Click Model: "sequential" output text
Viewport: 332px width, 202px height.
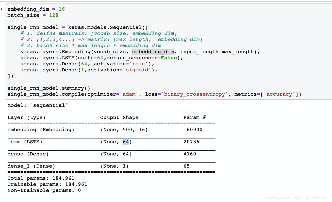(38, 105)
